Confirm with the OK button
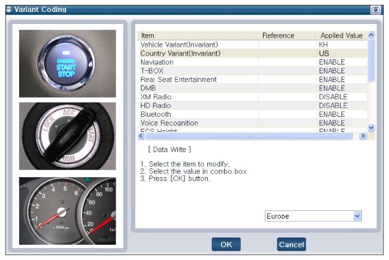The width and height of the screenshot is (389, 260). point(226,244)
